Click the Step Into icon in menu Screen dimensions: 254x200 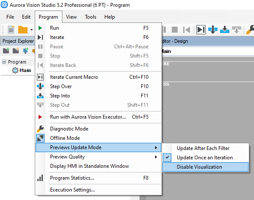coord(40,96)
